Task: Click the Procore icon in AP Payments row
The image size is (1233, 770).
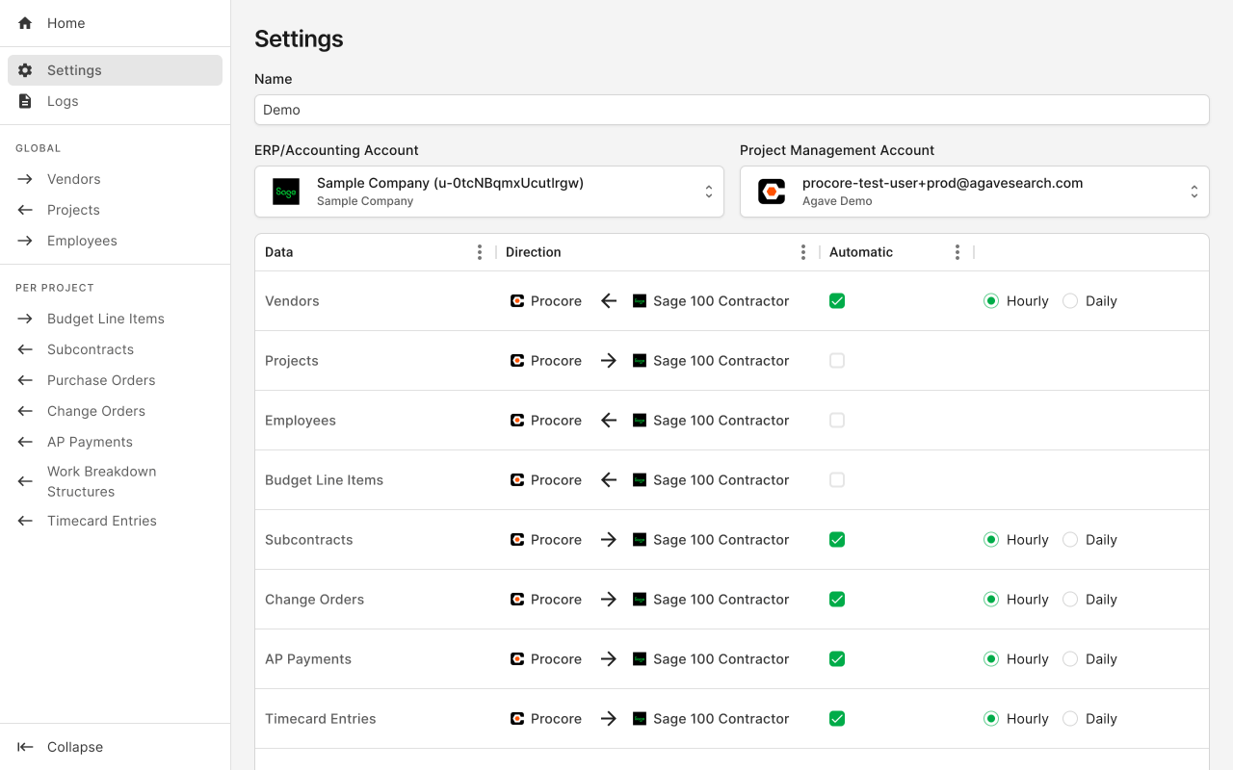Action: 517,659
